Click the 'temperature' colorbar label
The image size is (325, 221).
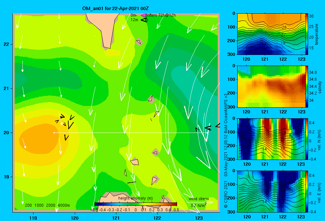(317, 34)
